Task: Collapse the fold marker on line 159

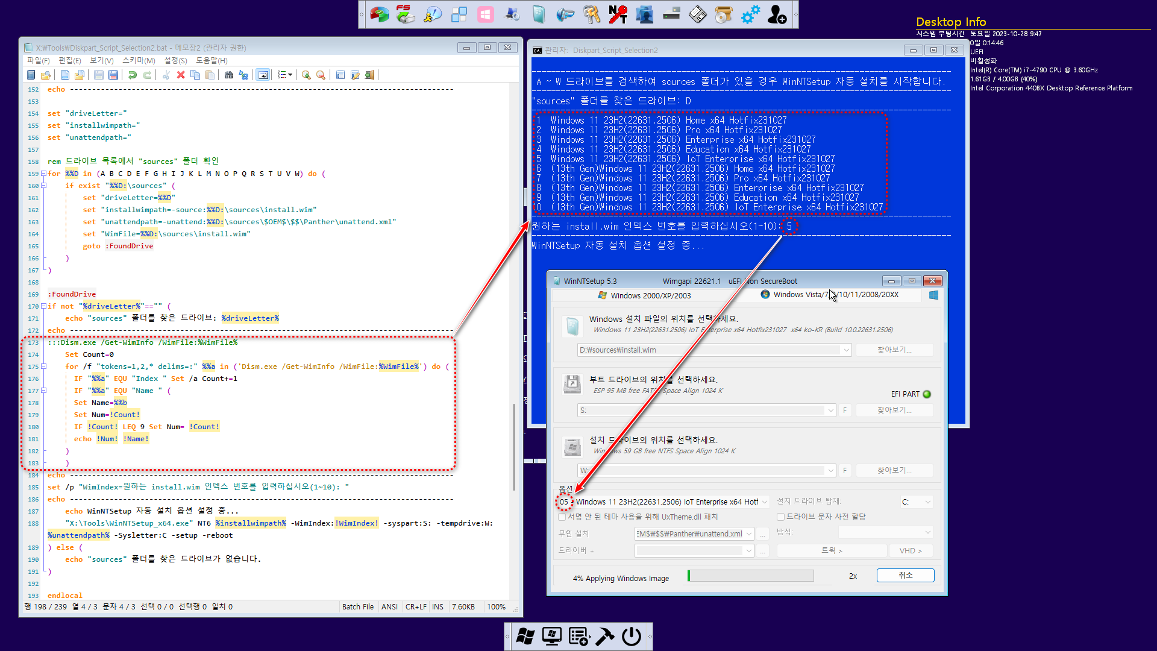Action: tap(43, 174)
